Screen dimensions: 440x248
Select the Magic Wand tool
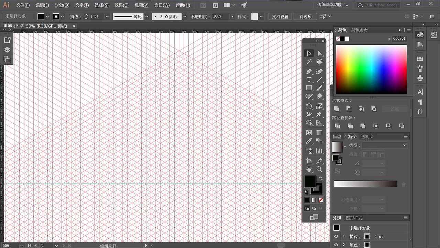click(x=309, y=62)
